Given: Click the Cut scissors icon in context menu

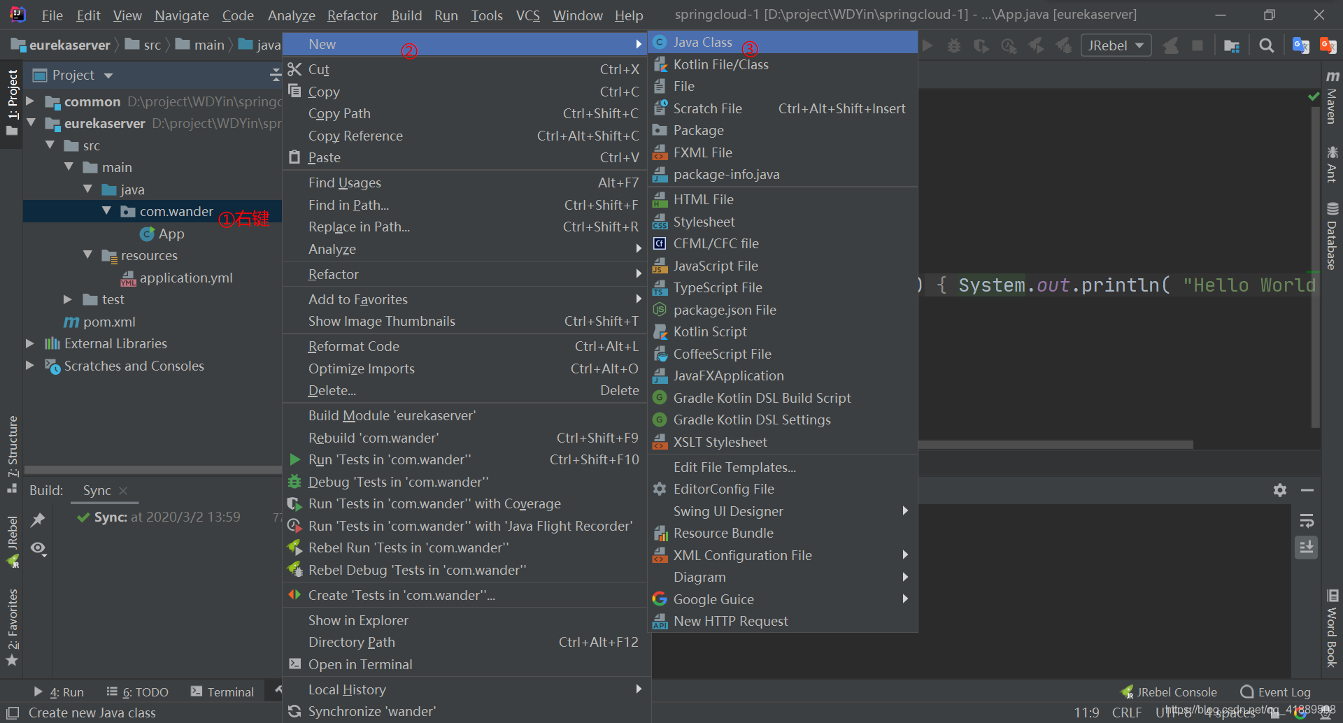Looking at the screenshot, I should click(x=294, y=69).
